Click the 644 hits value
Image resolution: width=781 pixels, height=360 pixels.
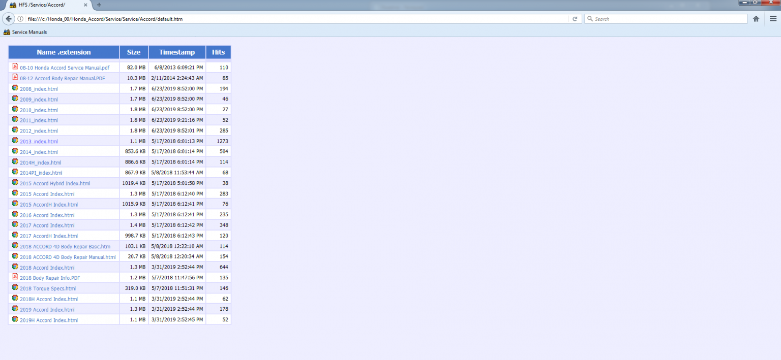224,267
